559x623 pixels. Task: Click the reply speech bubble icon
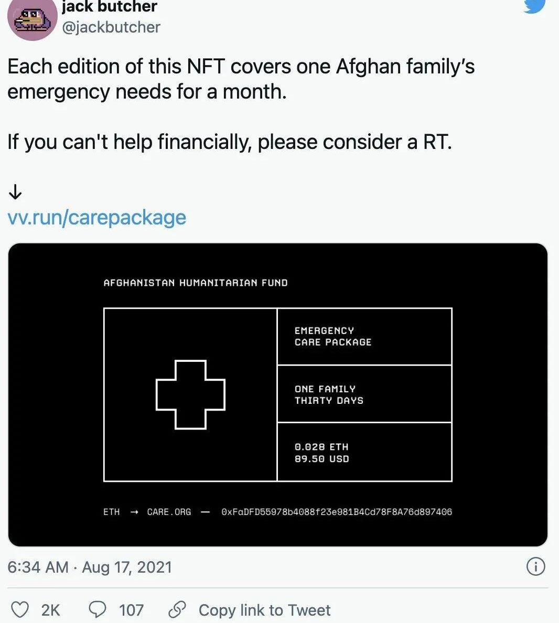[98, 609]
